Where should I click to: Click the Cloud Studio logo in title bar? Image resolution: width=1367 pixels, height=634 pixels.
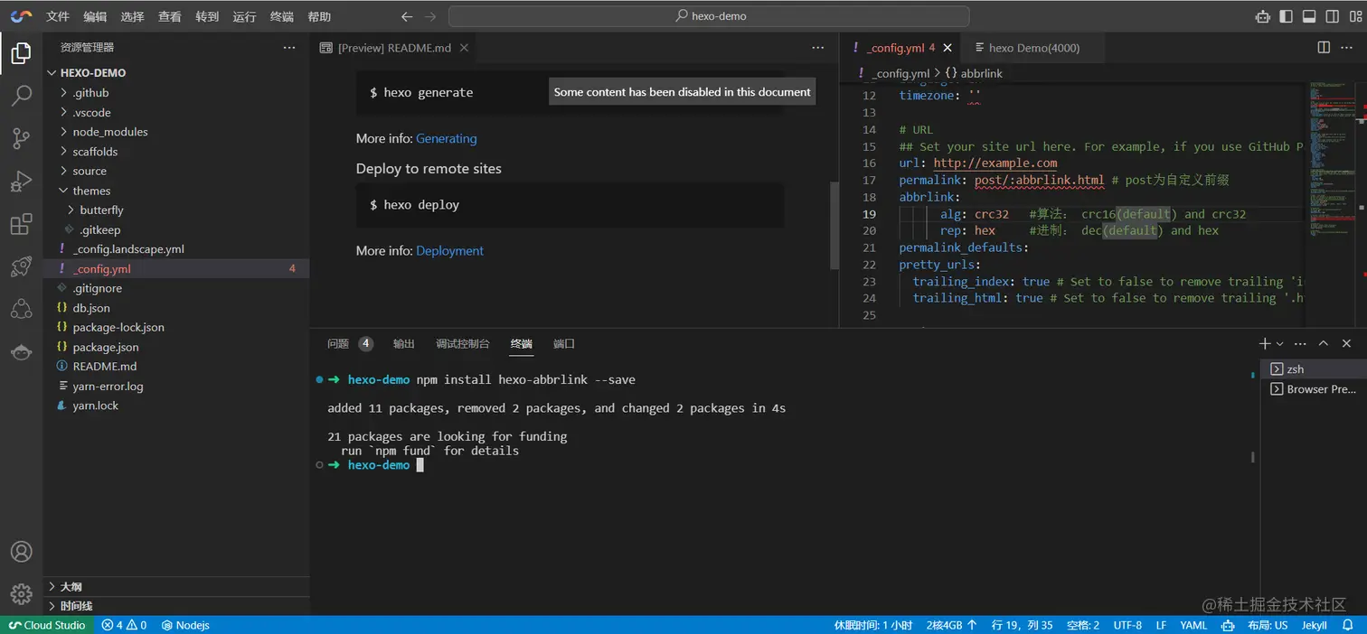click(x=21, y=16)
